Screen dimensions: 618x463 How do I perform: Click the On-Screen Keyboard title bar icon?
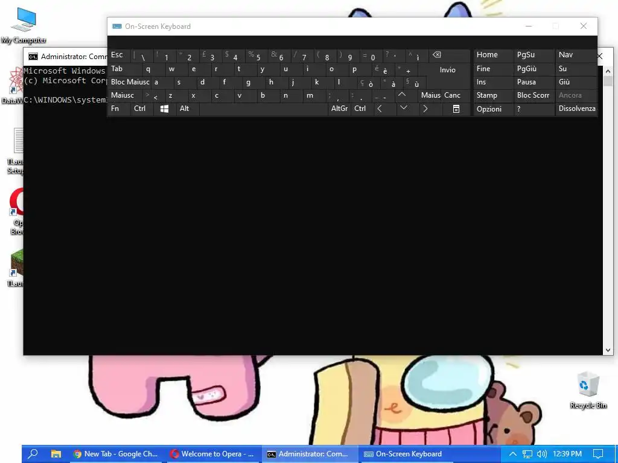tap(116, 27)
